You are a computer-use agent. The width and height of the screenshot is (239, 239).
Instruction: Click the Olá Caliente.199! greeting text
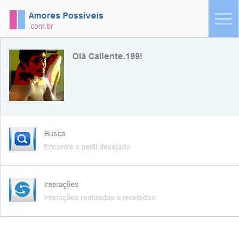(x=107, y=56)
